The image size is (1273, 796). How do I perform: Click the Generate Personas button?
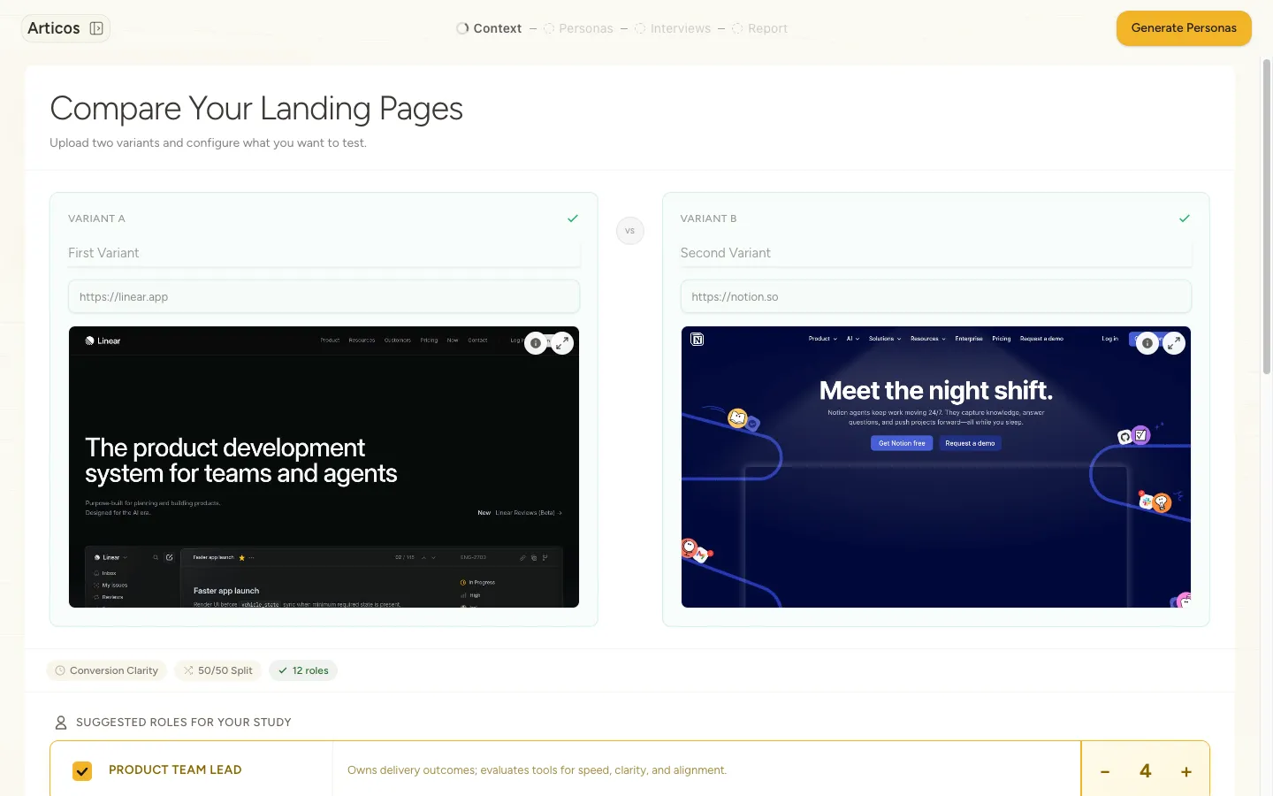pos(1184,28)
